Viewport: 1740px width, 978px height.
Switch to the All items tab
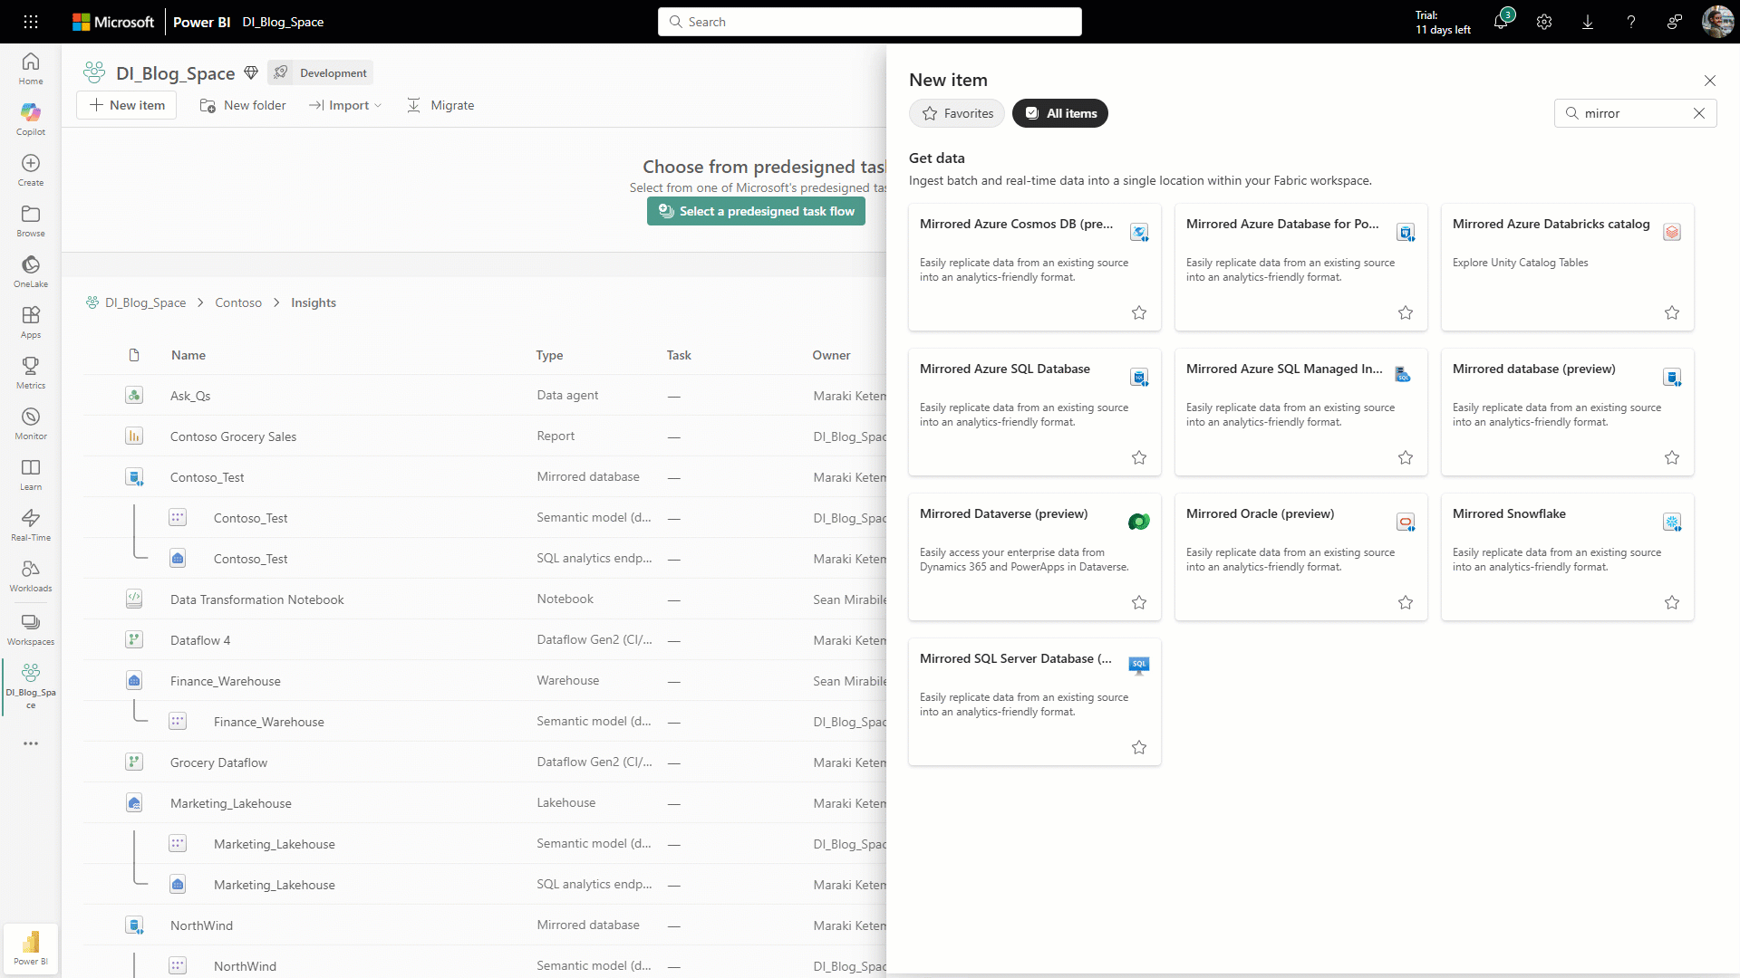[x=1060, y=113]
